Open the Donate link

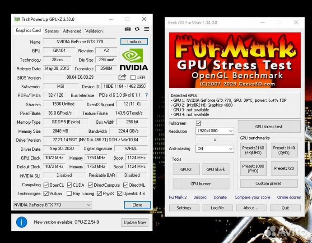pyautogui.click(x=220, y=198)
